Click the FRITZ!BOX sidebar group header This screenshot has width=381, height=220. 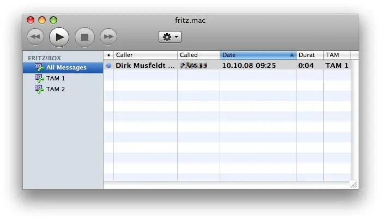pos(44,58)
